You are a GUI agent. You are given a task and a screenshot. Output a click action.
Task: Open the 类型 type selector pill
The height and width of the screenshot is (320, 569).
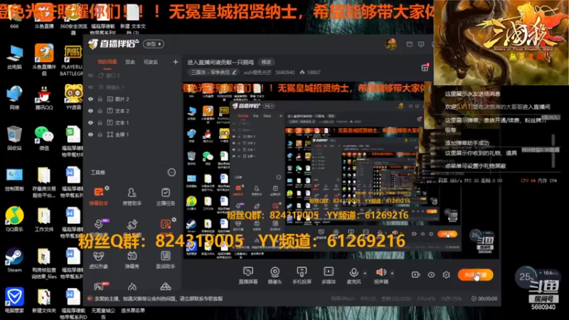click(x=154, y=44)
